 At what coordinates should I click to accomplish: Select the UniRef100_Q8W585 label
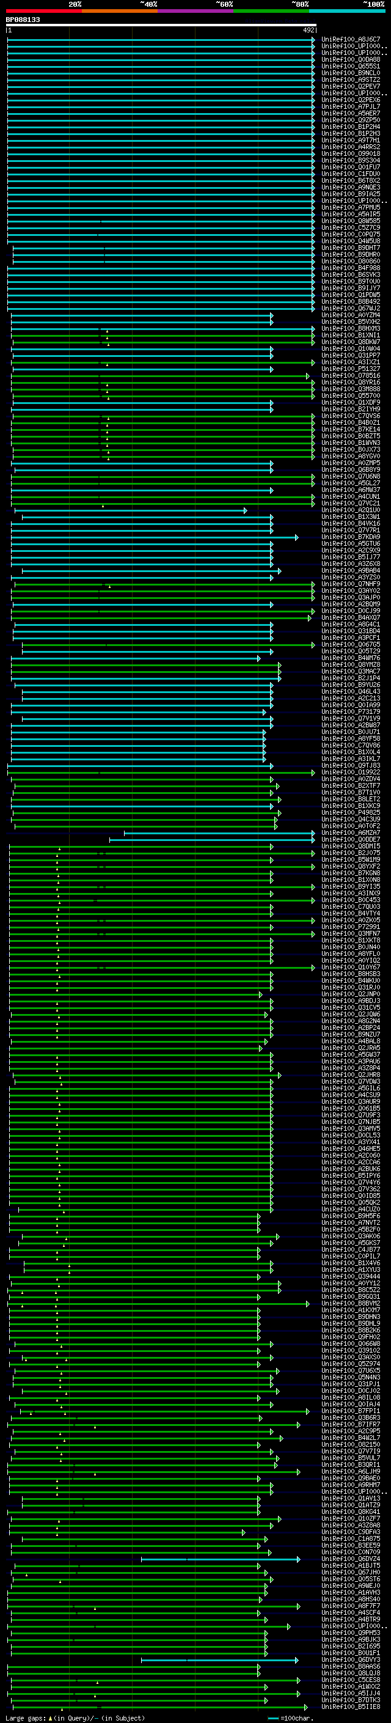click(x=351, y=221)
